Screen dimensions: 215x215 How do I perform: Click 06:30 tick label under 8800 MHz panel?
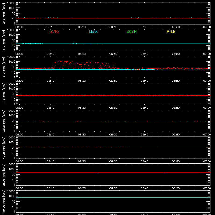click(x=113, y=188)
